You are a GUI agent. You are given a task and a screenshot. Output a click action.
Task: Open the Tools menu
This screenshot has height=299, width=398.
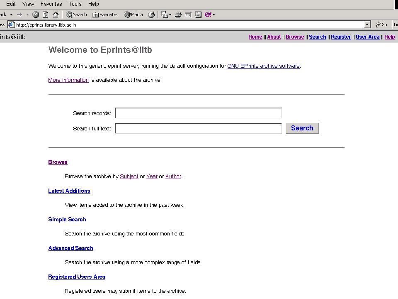click(x=75, y=4)
